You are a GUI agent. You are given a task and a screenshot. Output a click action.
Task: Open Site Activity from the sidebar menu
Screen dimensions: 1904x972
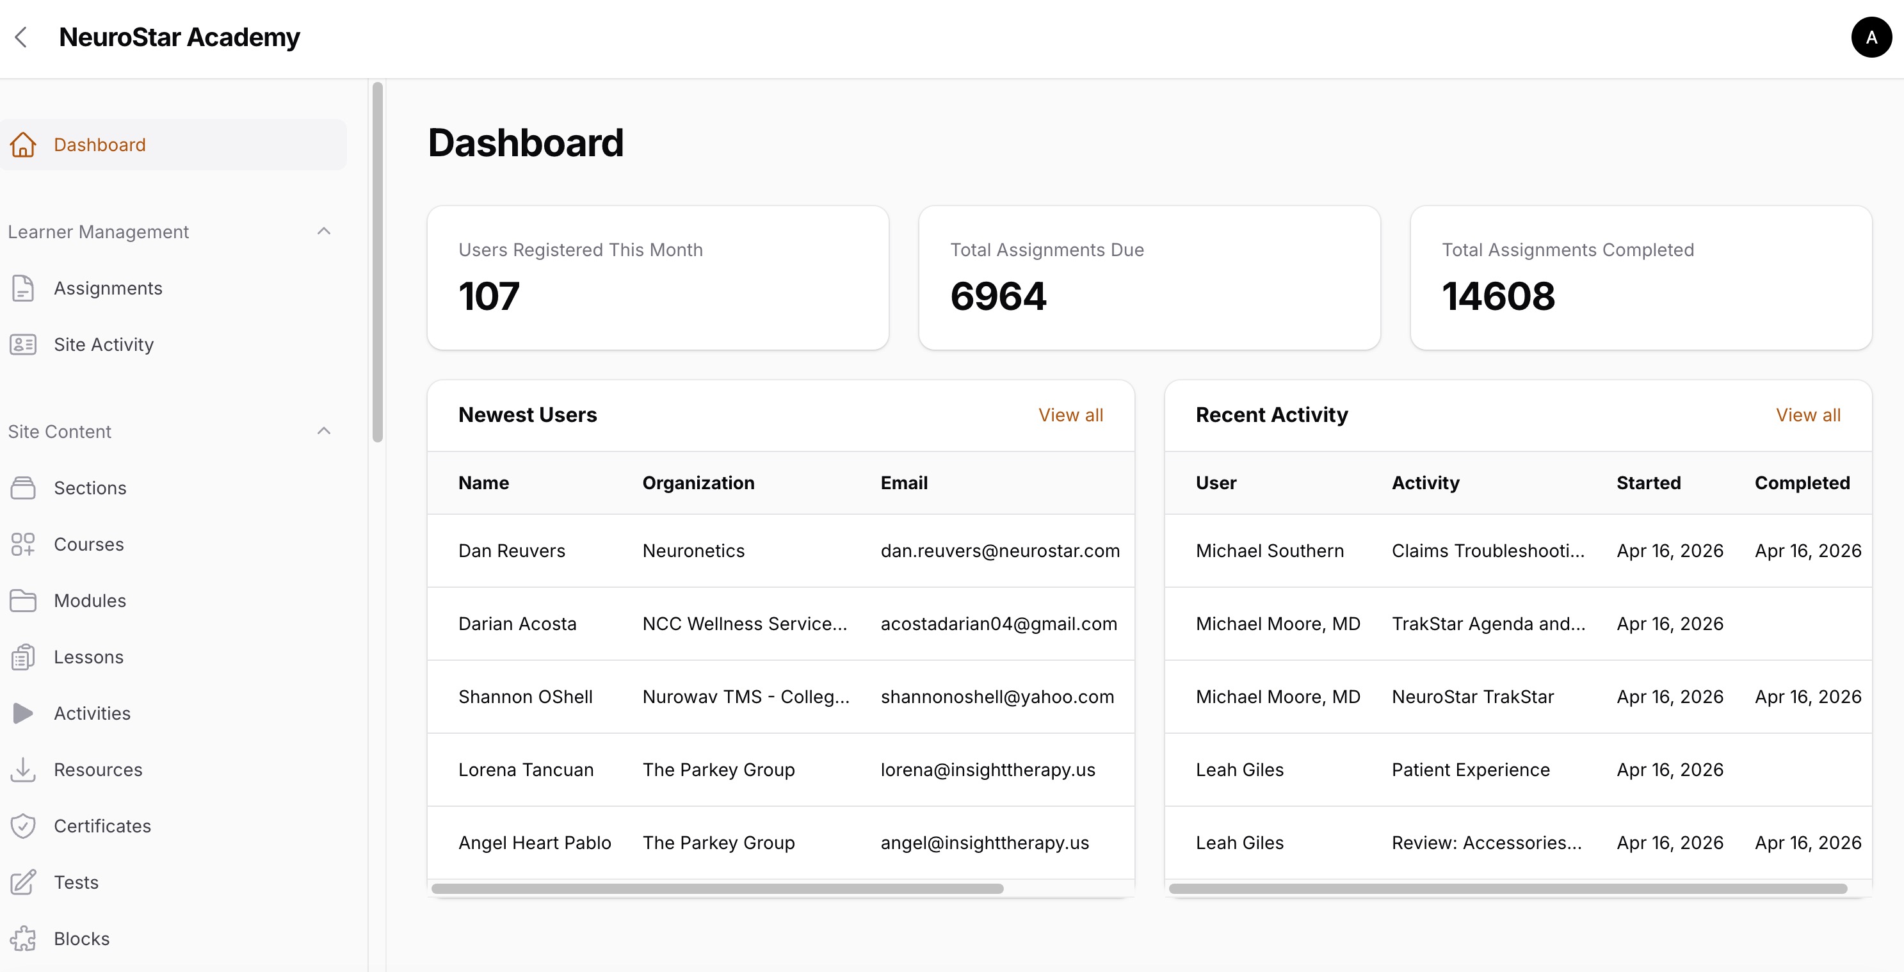[x=104, y=344]
